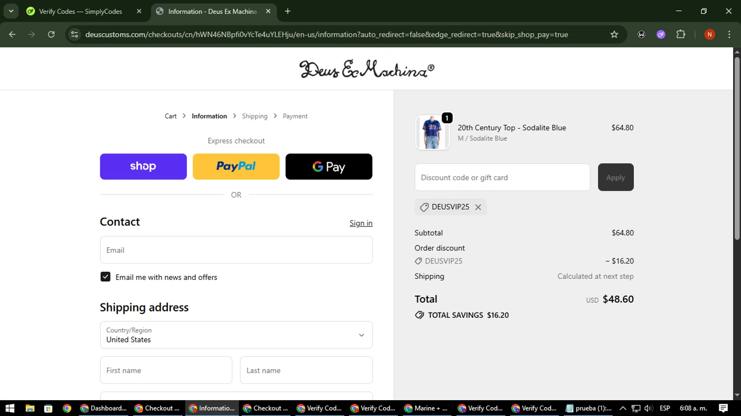Focus the Last name field

(306, 370)
